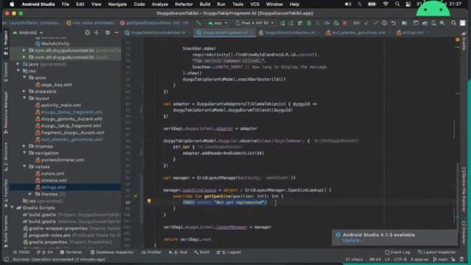
Task: Open the VCS menu
Action: [255, 4]
